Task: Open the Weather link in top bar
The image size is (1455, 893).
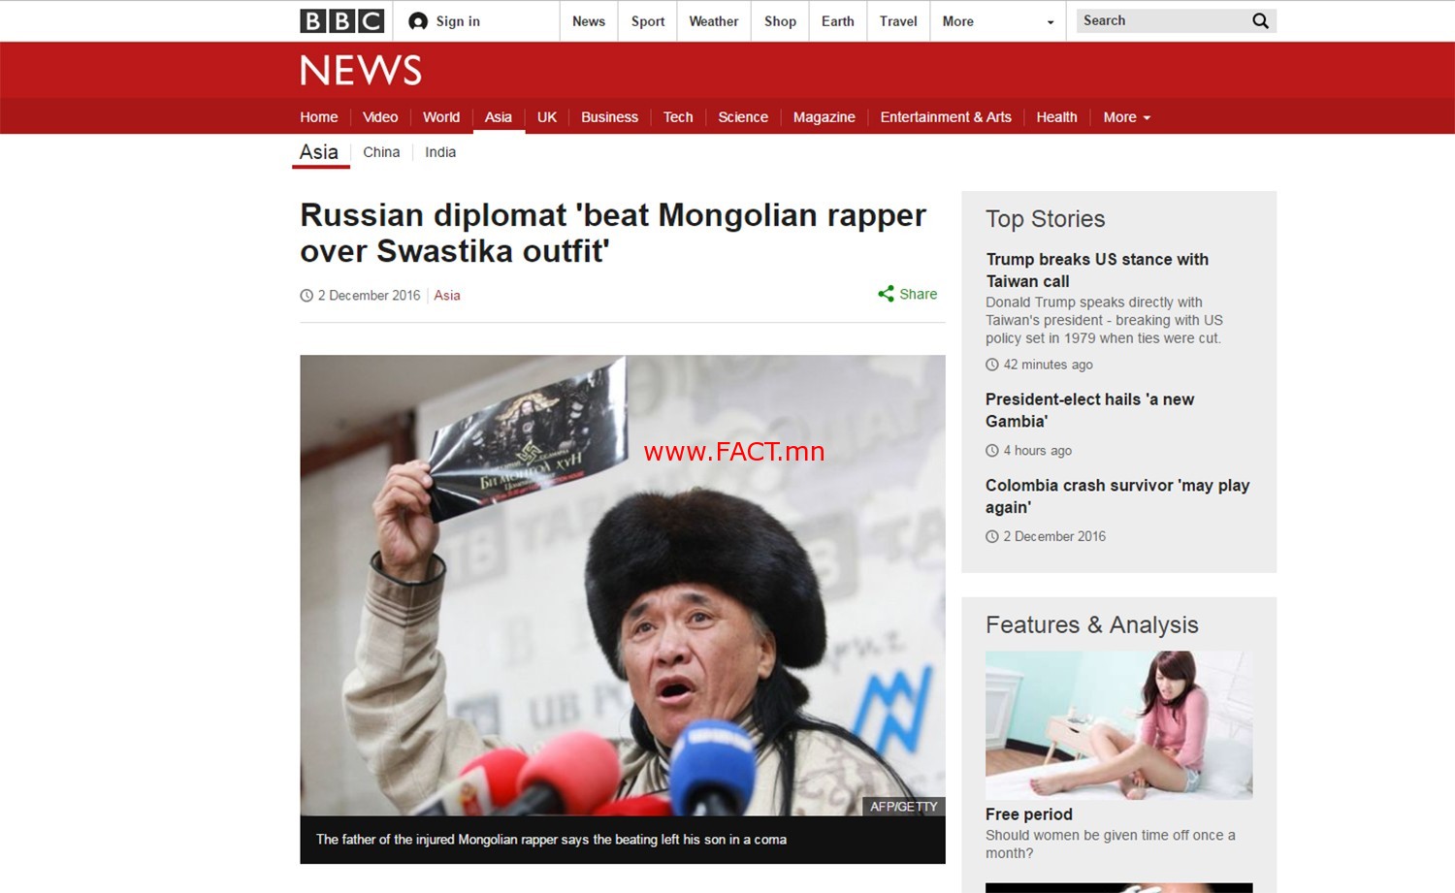Action: [714, 21]
